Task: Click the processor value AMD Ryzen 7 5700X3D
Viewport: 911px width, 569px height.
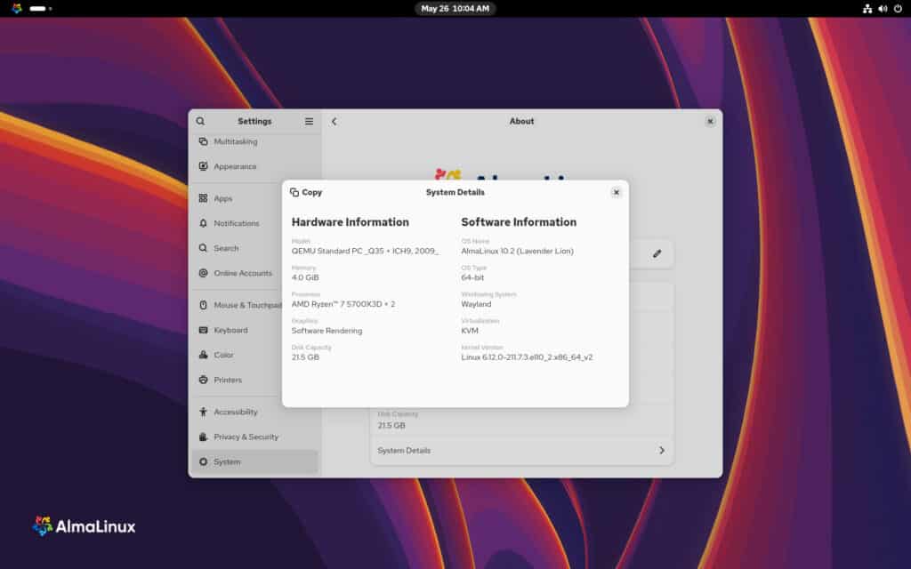Action: point(343,304)
